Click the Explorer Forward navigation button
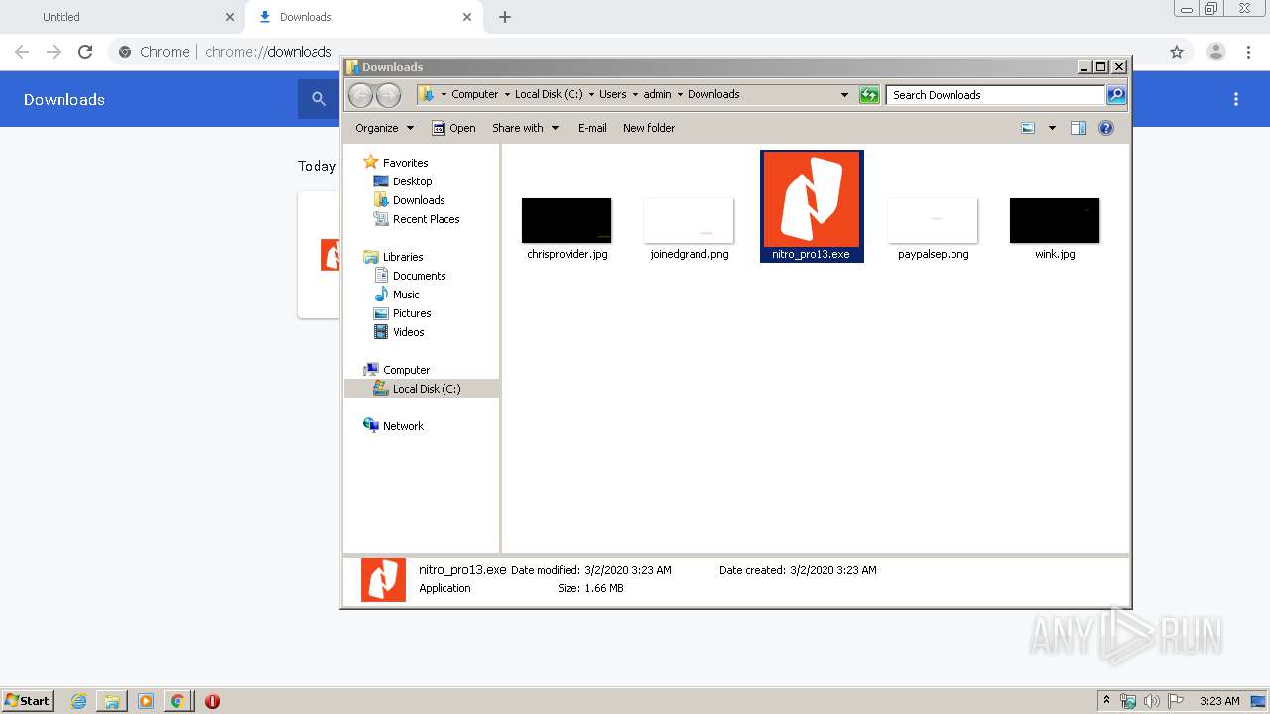Screen dimensions: 1270x714 389,95
